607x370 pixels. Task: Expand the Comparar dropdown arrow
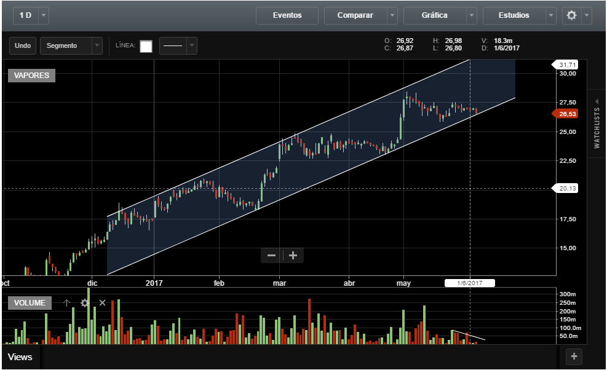click(x=392, y=15)
